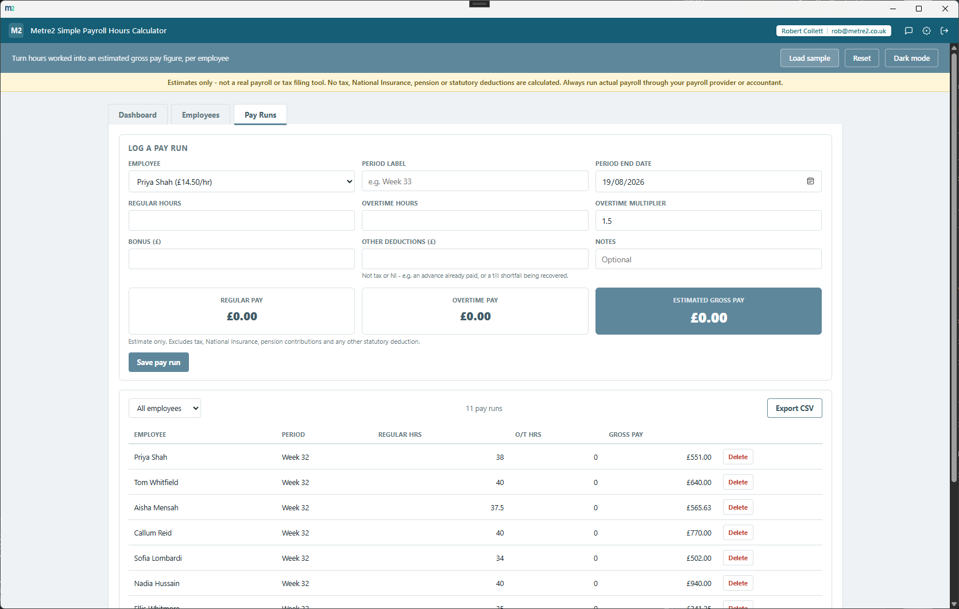This screenshot has width=959, height=609.
Task: Click the Reset button
Action: [x=862, y=58]
